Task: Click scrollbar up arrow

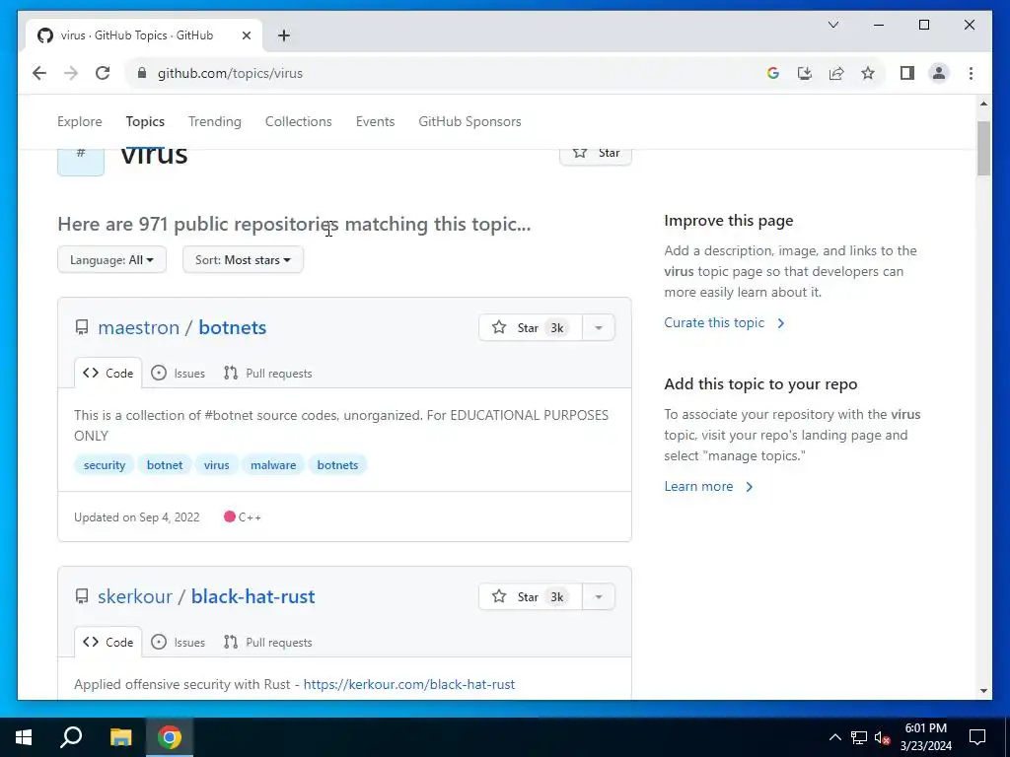Action: tap(983, 103)
